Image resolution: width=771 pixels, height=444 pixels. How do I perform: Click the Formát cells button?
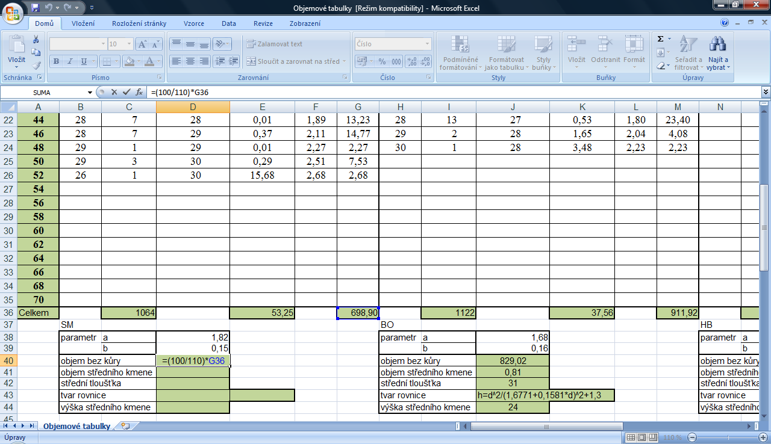click(634, 53)
